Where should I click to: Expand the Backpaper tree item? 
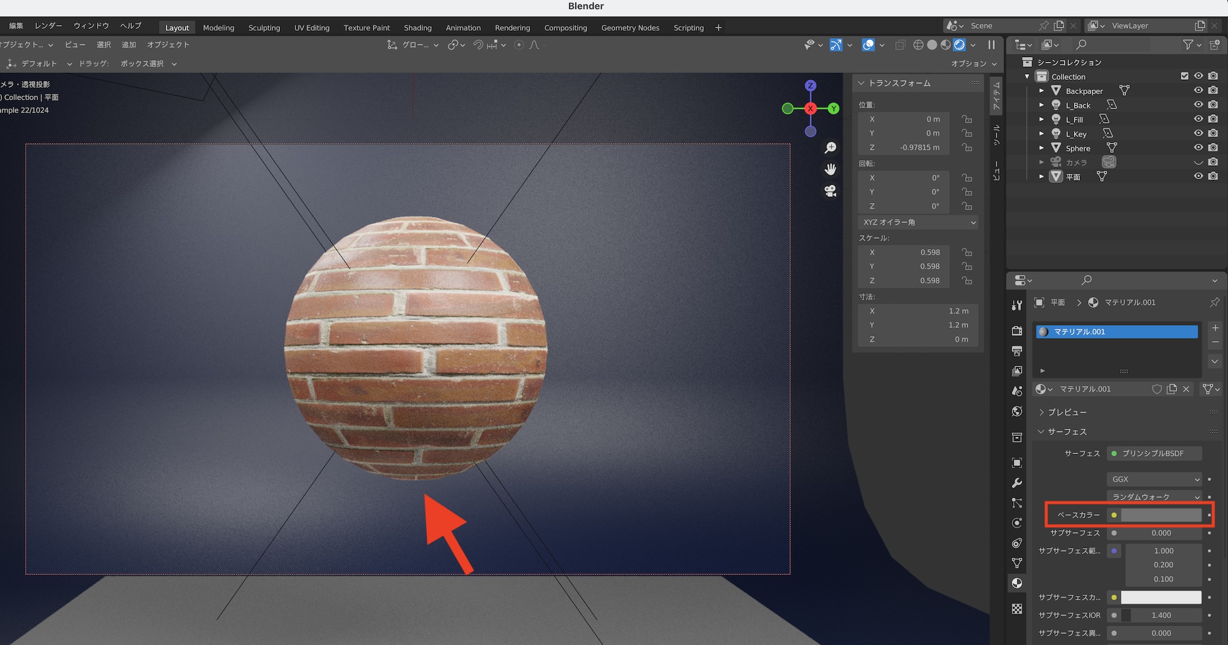click(1041, 91)
